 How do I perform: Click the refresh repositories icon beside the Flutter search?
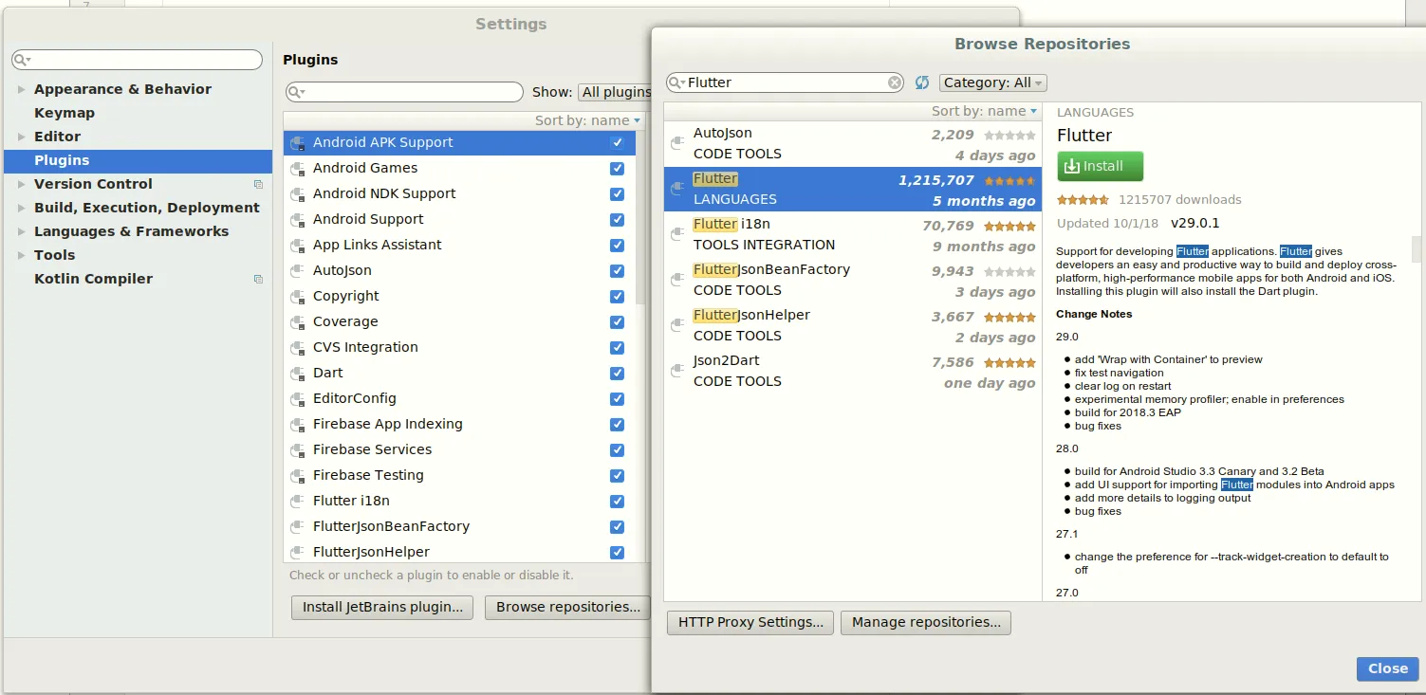coord(922,82)
